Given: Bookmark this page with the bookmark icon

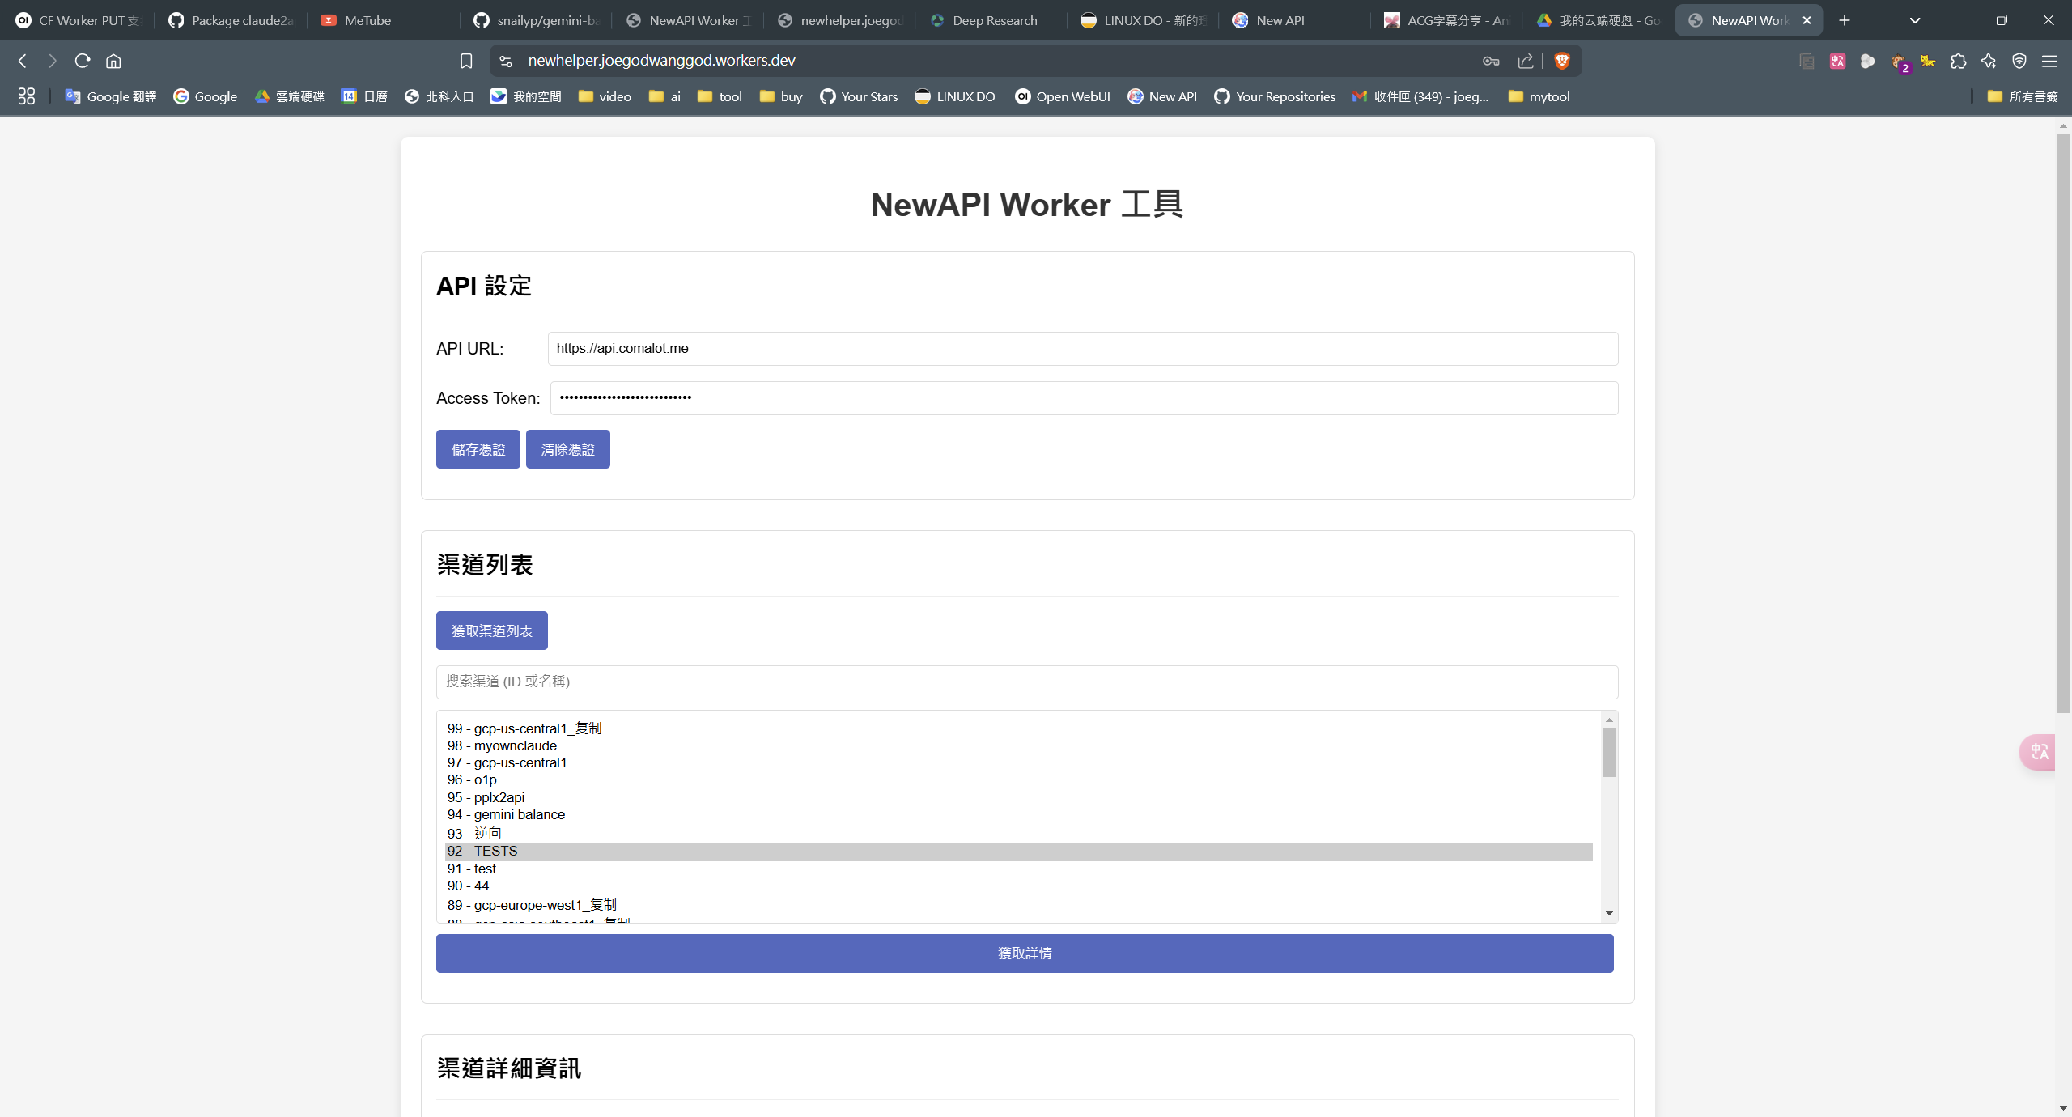Looking at the screenshot, I should (x=466, y=61).
